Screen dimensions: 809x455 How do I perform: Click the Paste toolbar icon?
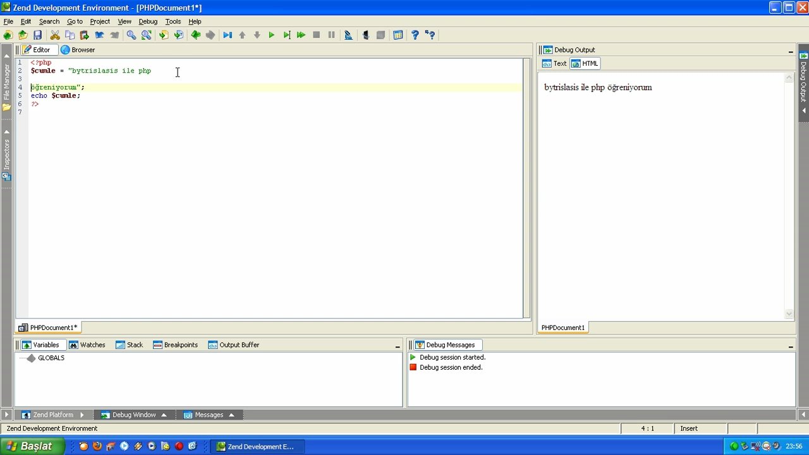84,35
